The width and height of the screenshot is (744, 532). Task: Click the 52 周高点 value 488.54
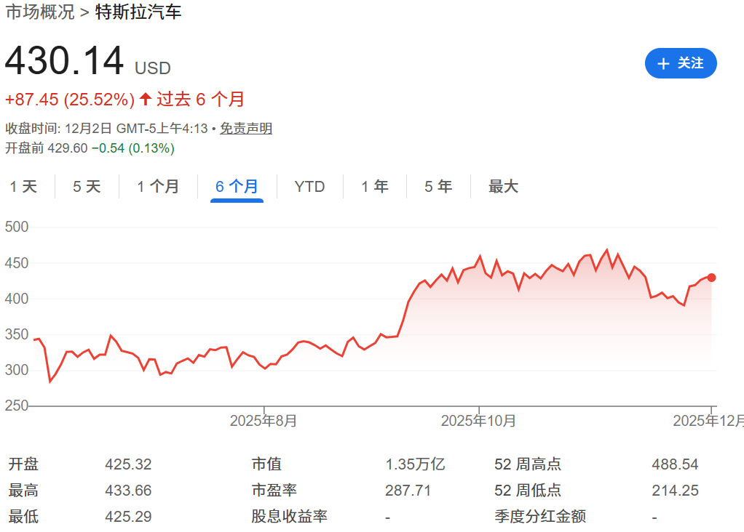[x=676, y=464]
